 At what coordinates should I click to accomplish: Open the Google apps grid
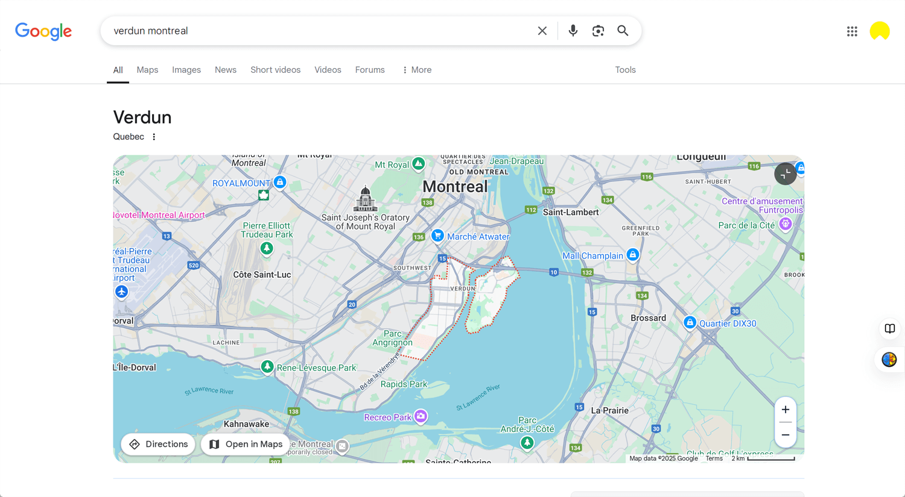[x=852, y=31]
